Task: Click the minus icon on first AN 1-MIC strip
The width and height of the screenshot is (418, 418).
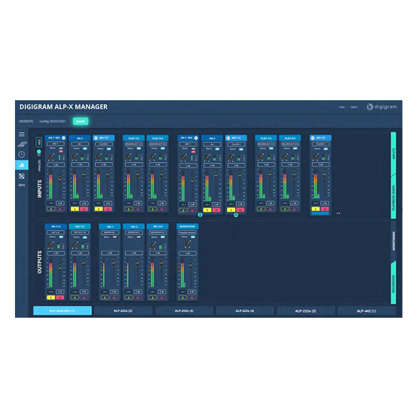Action: click(64, 138)
